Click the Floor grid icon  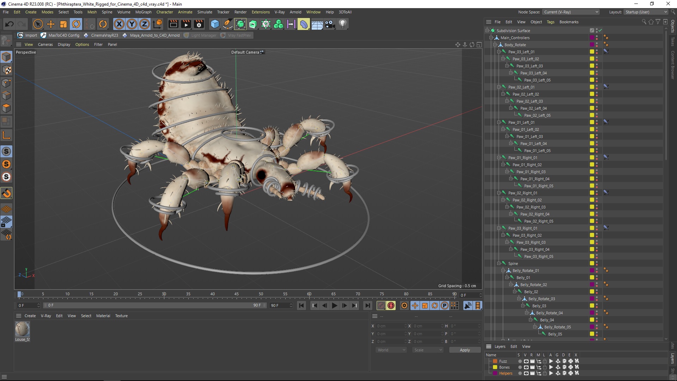tap(317, 24)
